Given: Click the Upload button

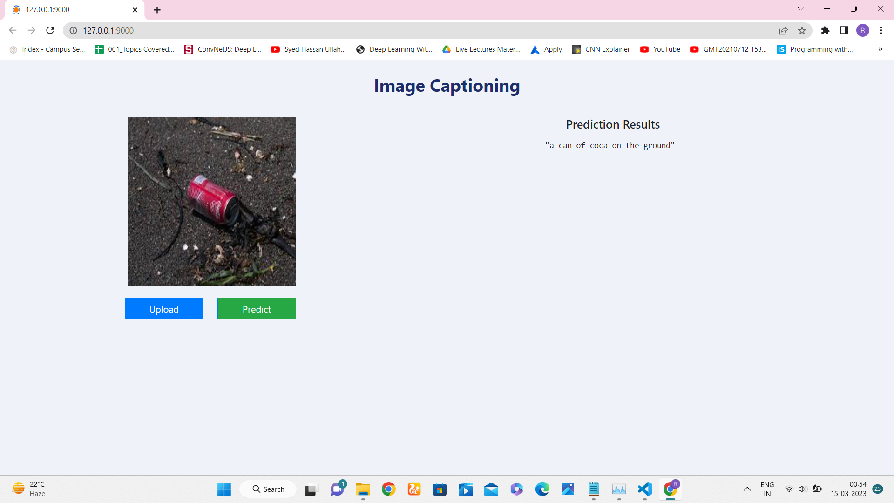Looking at the screenshot, I should (164, 308).
